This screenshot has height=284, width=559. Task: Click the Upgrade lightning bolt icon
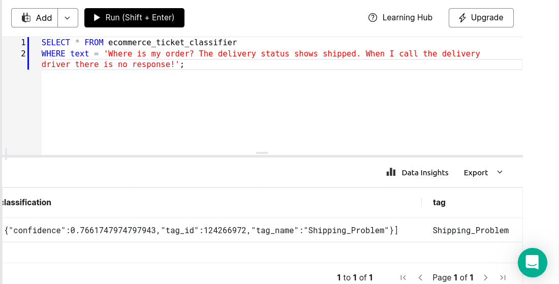coord(462,18)
